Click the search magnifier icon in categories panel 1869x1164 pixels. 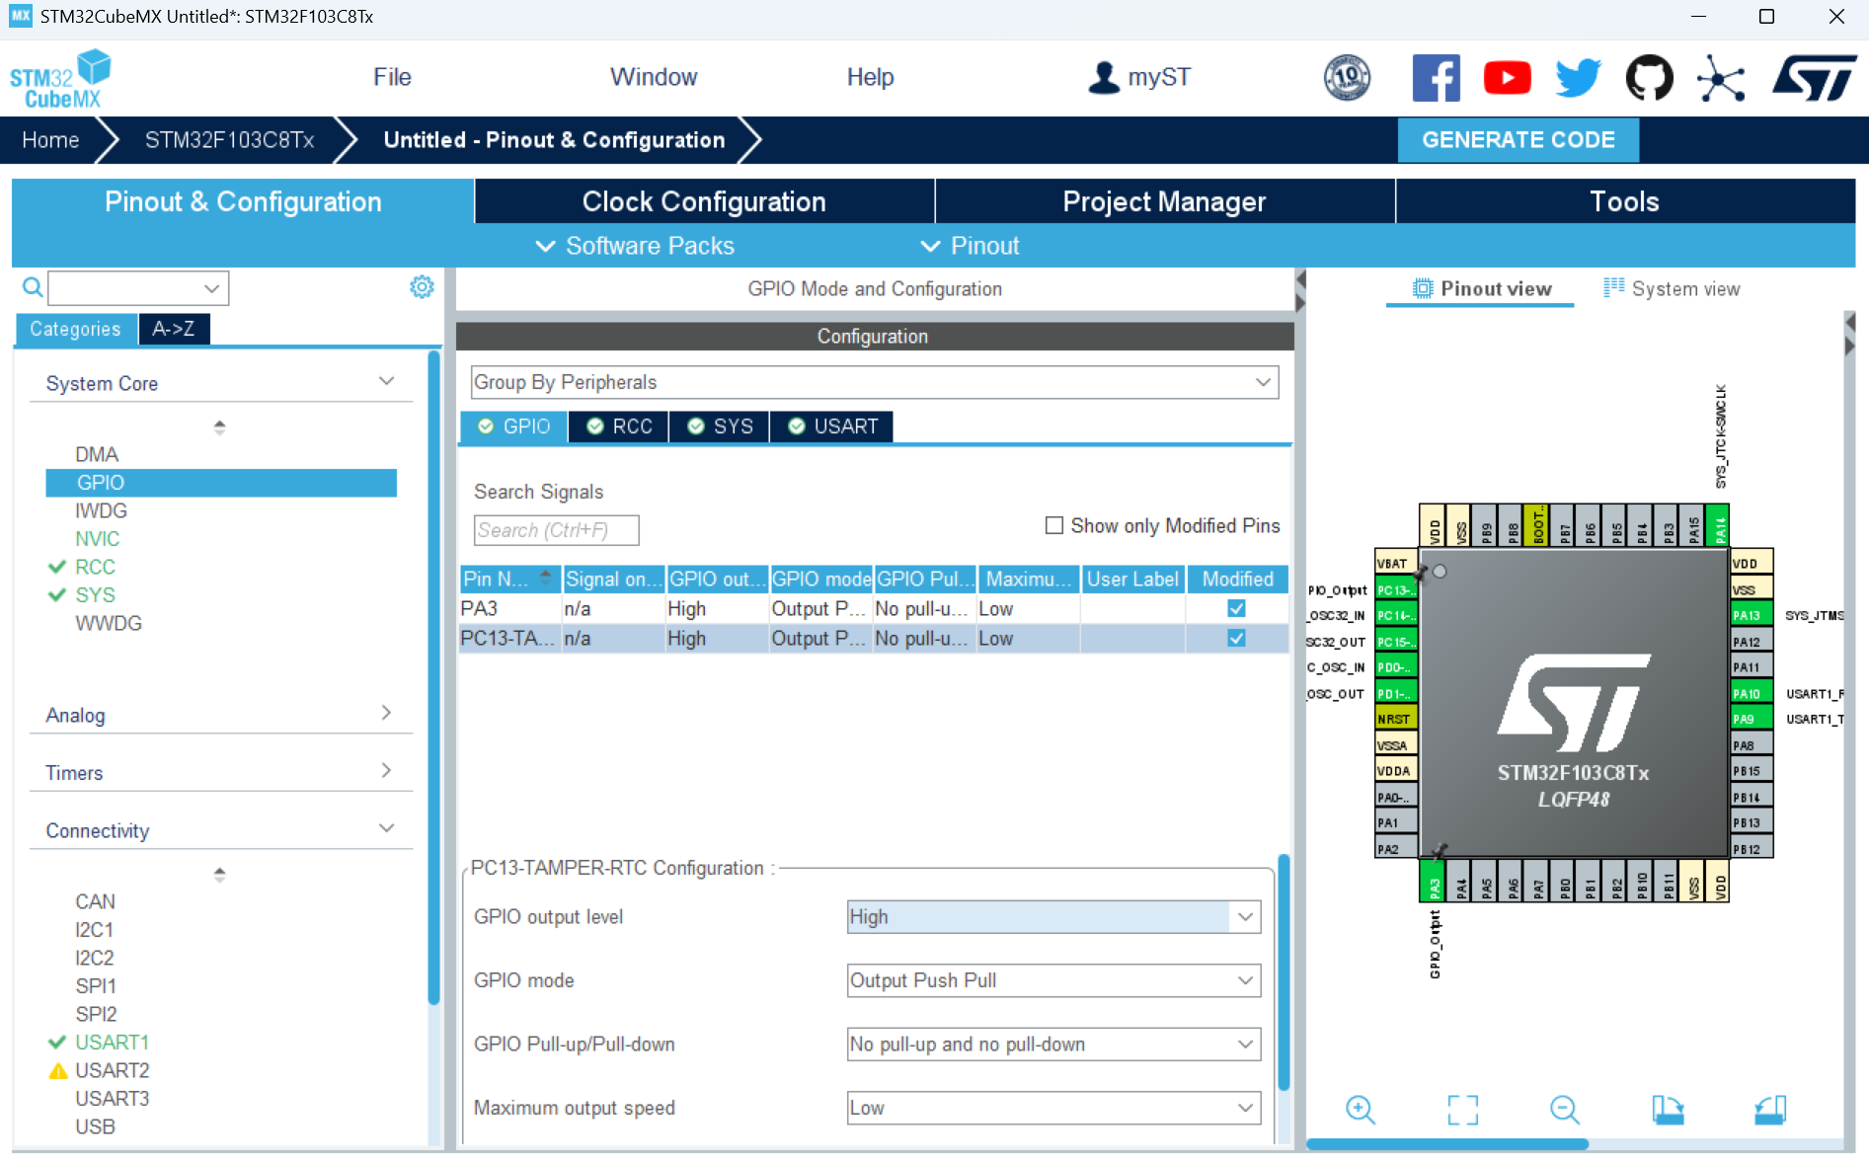tap(33, 287)
